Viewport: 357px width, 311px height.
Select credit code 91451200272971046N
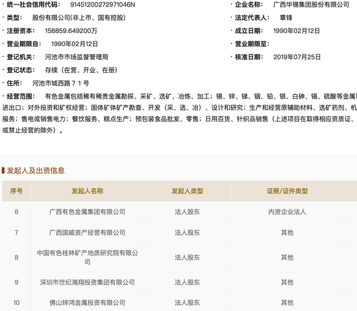tap(103, 5)
